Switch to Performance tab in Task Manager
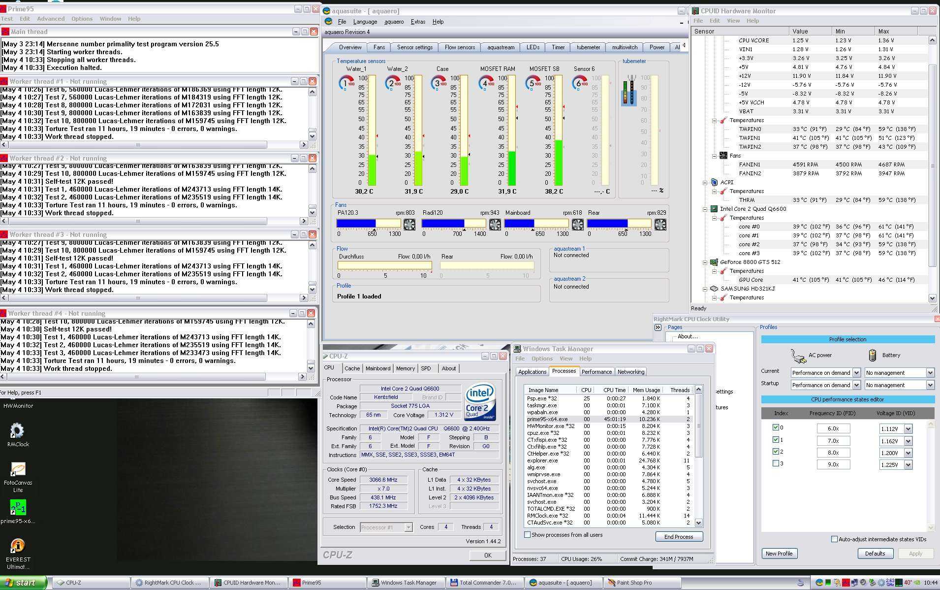 pos(596,372)
